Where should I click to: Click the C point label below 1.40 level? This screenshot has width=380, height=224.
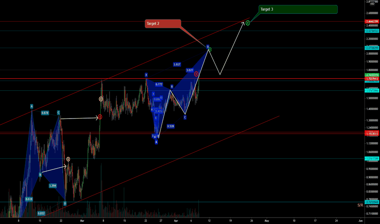(x=185, y=117)
